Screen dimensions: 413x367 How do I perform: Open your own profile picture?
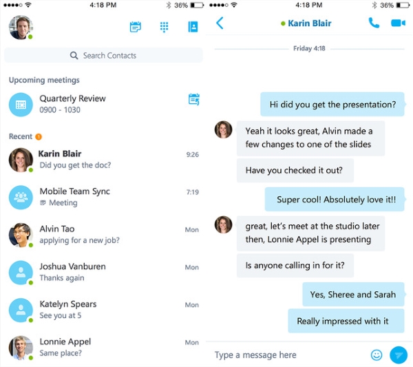[21, 28]
